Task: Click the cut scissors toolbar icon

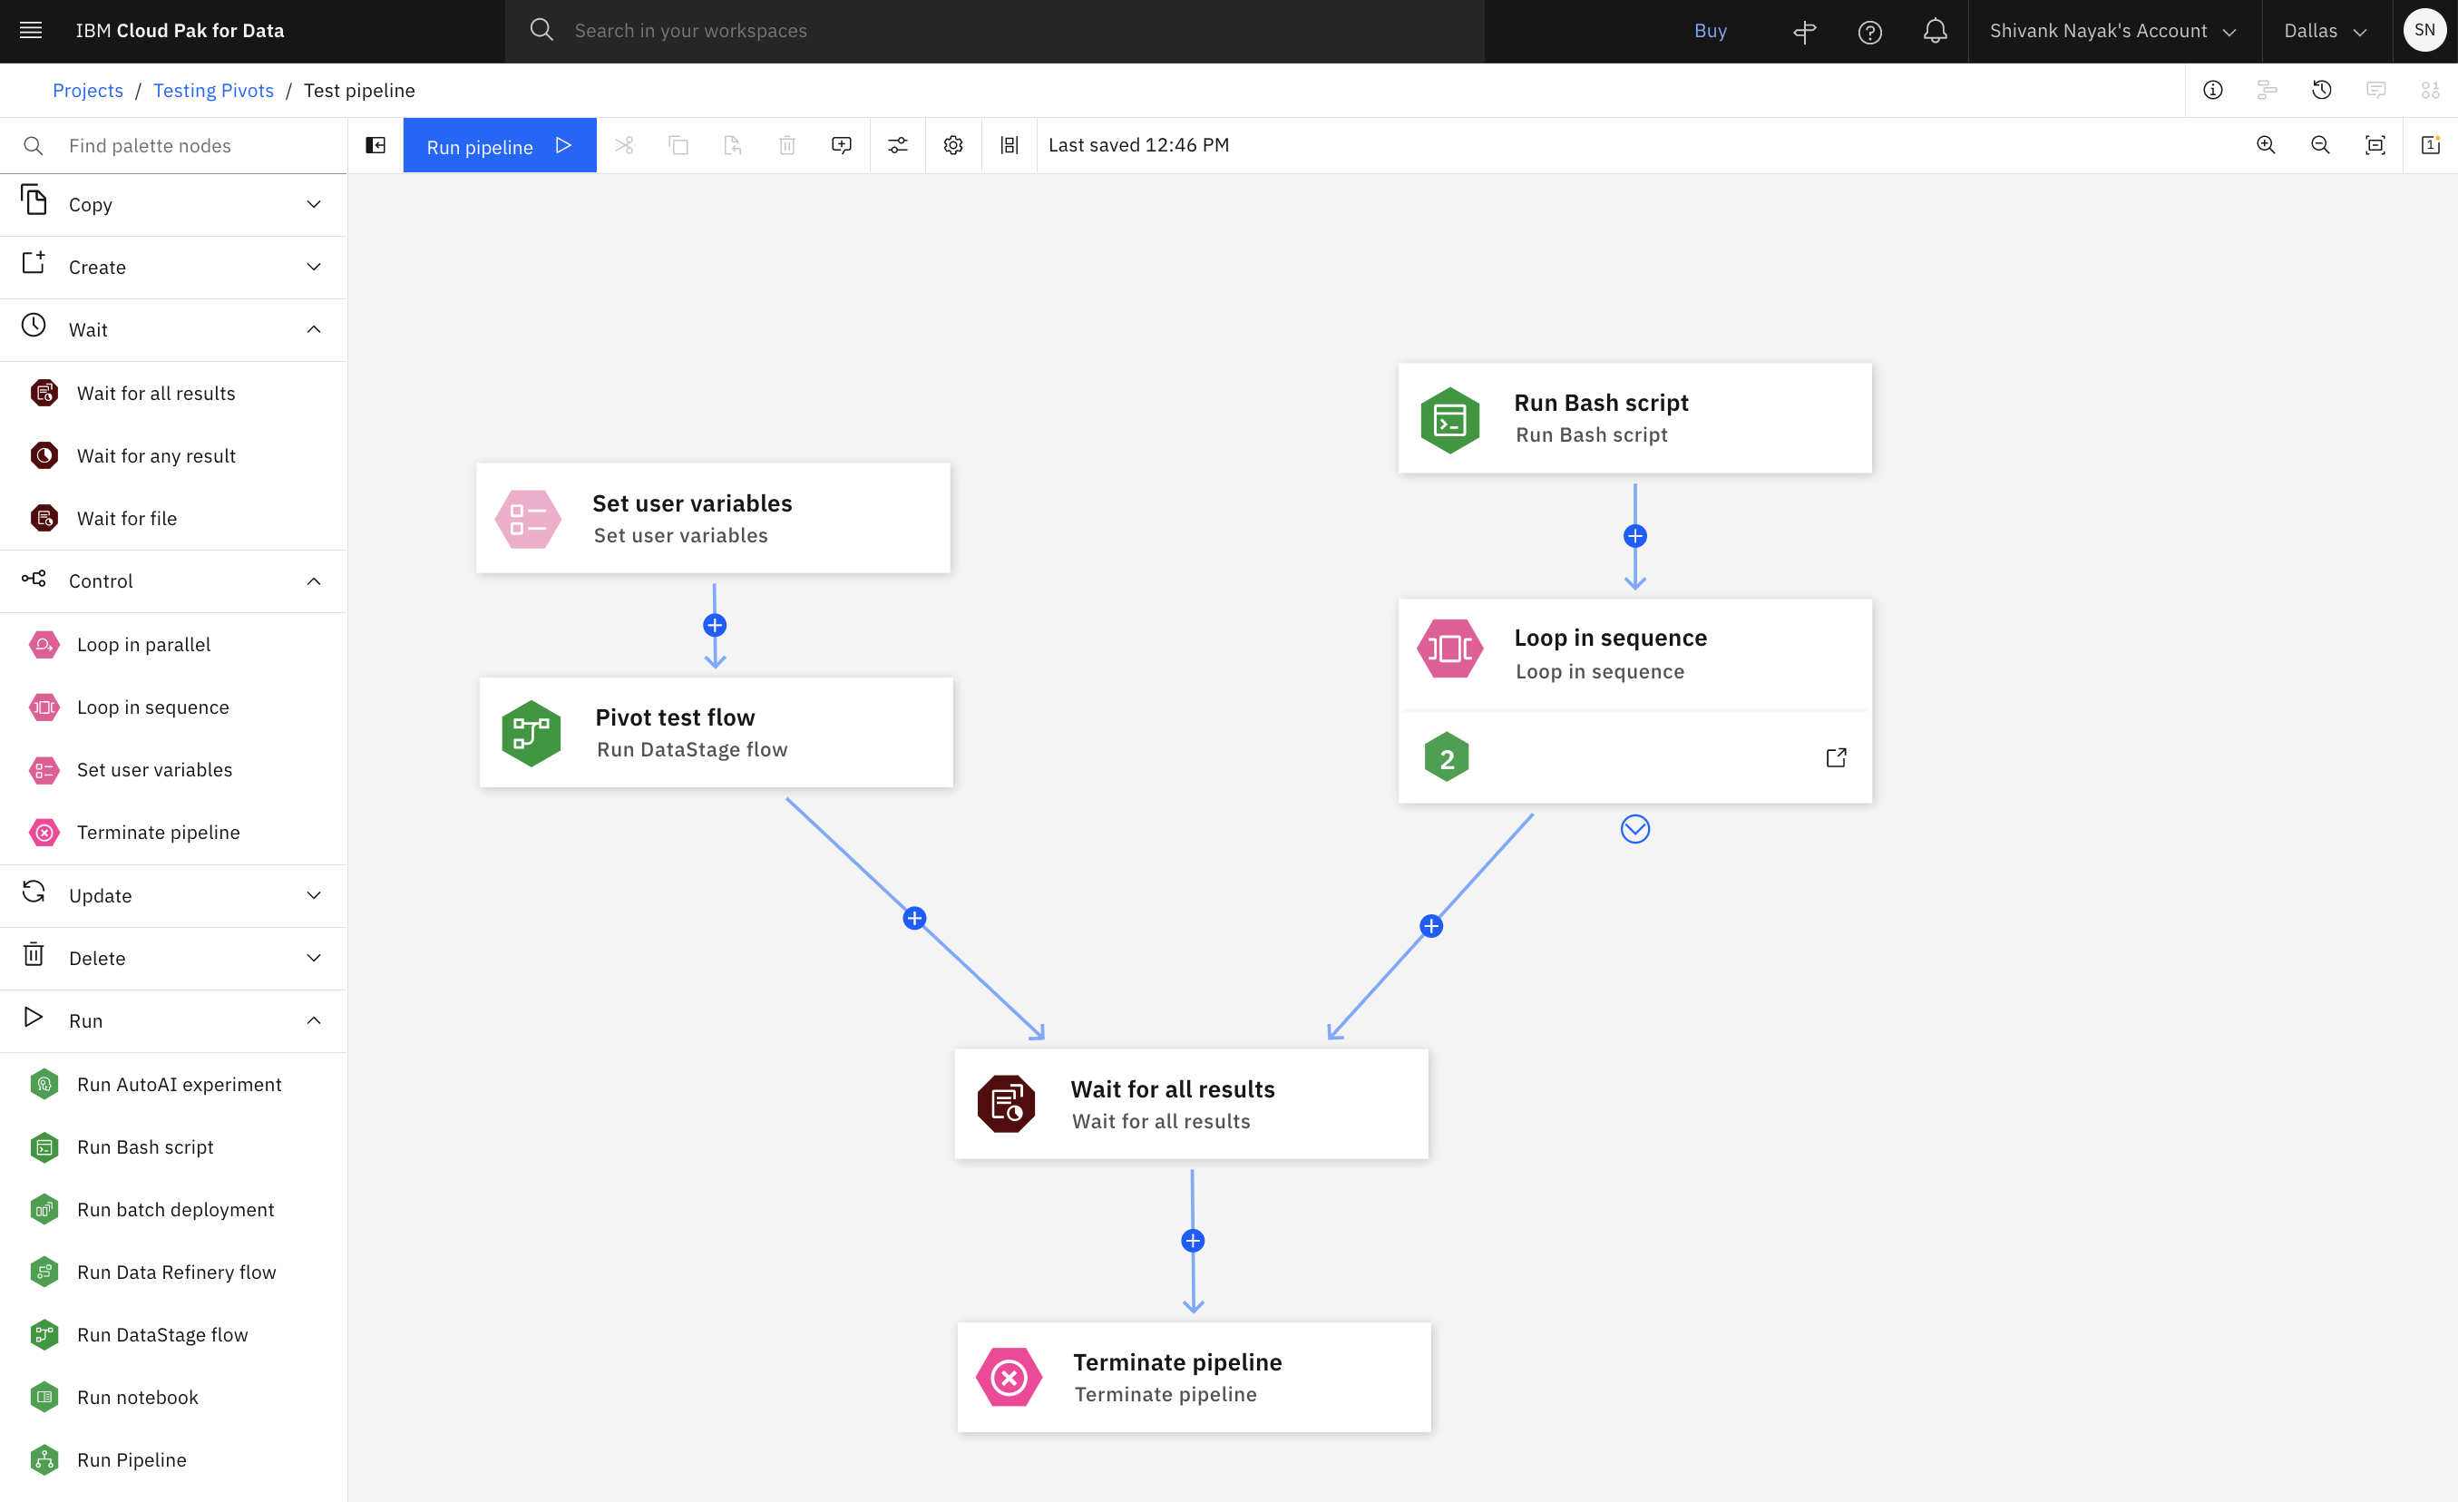Action: click(624, 146)
